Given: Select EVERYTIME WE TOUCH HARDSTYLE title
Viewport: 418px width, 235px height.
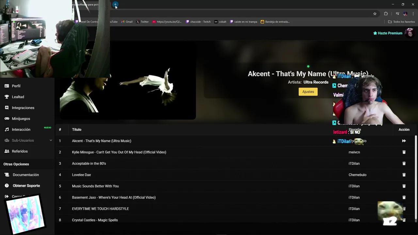Looking at the screenshot, I should pos(100,209).
